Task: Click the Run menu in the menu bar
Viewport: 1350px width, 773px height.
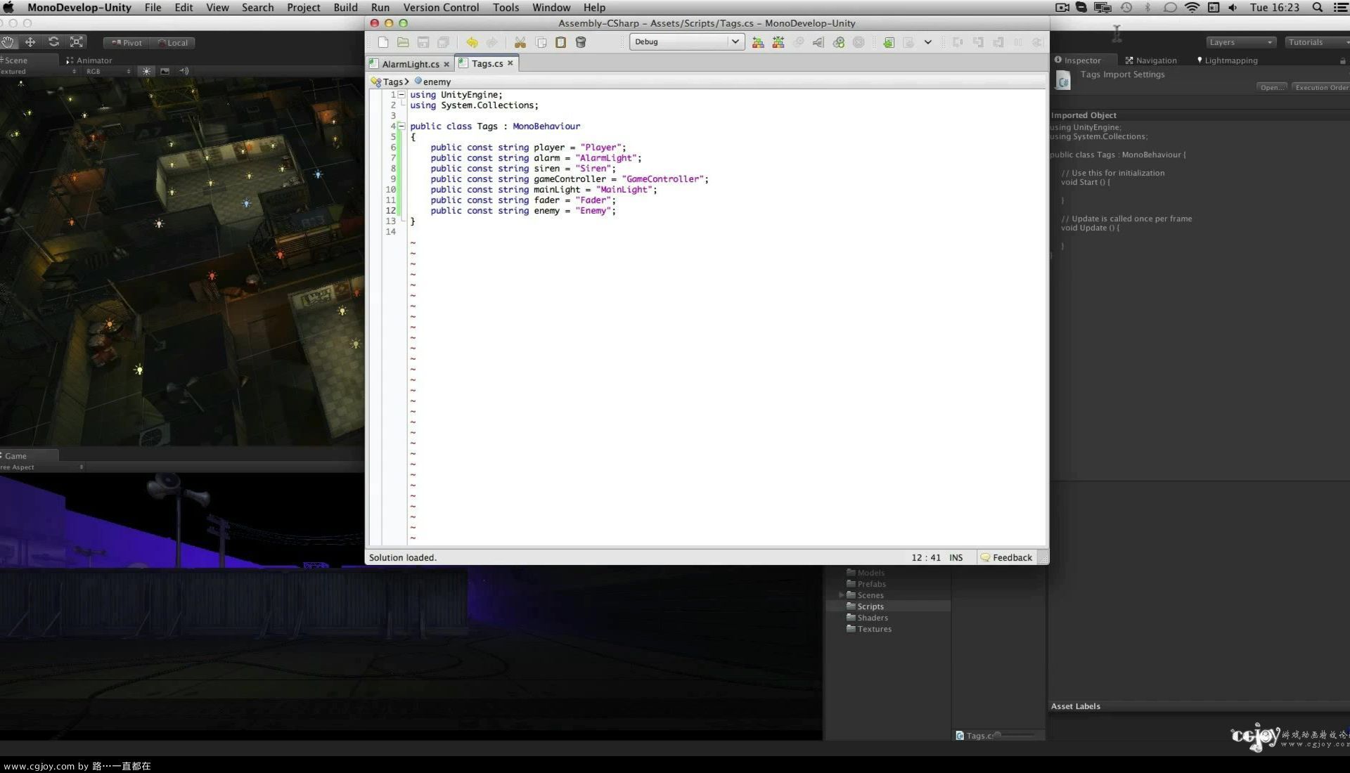Action: pyautogui.click(x=379, y=8)
